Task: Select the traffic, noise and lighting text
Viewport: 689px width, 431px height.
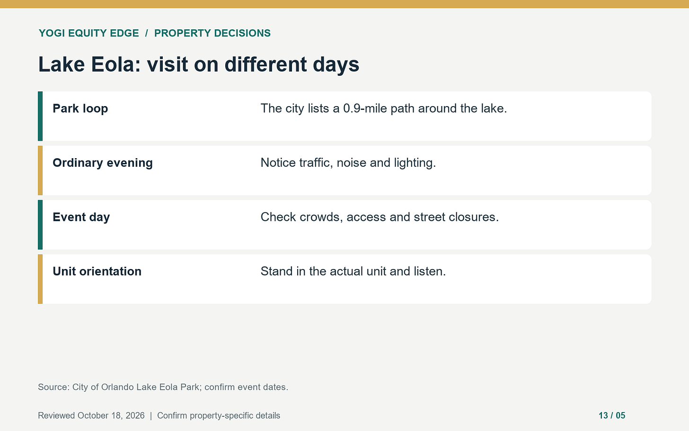Action: tap(348, 163)
